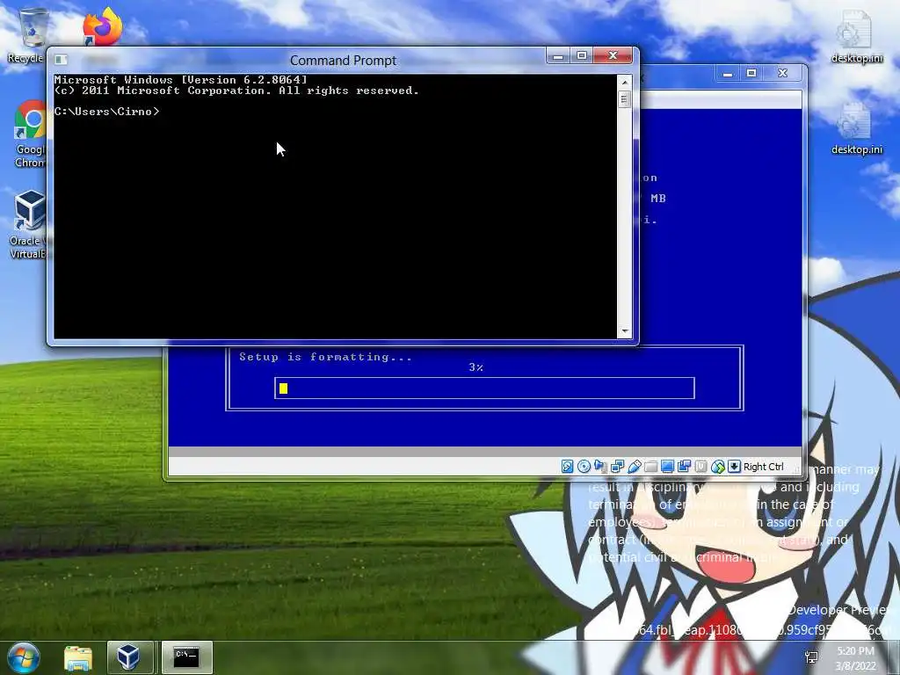Click the VirtualBox optical disc status icon
900x675 pixels.
click(x=584, y=467)
